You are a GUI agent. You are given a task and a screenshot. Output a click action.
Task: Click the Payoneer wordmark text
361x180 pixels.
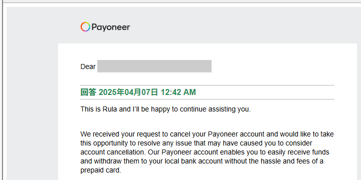(x=111, y=27)
